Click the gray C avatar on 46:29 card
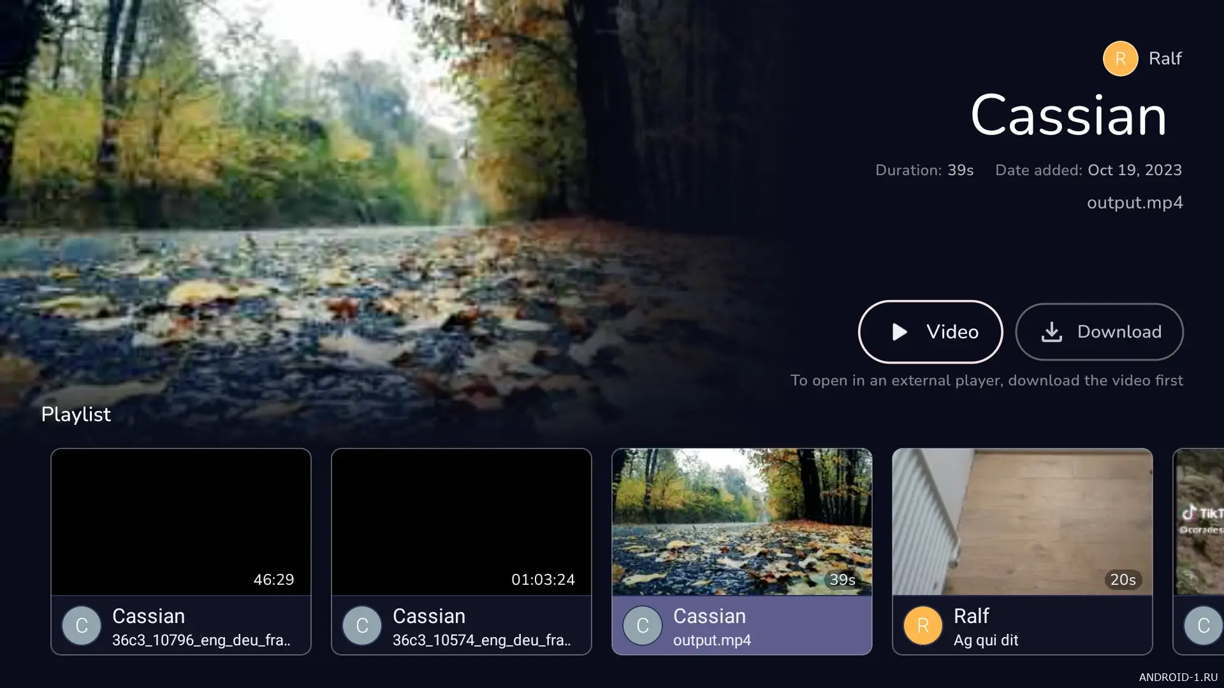Image resolution: width=1224 pixels, height=688 pixels. point(82,626)
